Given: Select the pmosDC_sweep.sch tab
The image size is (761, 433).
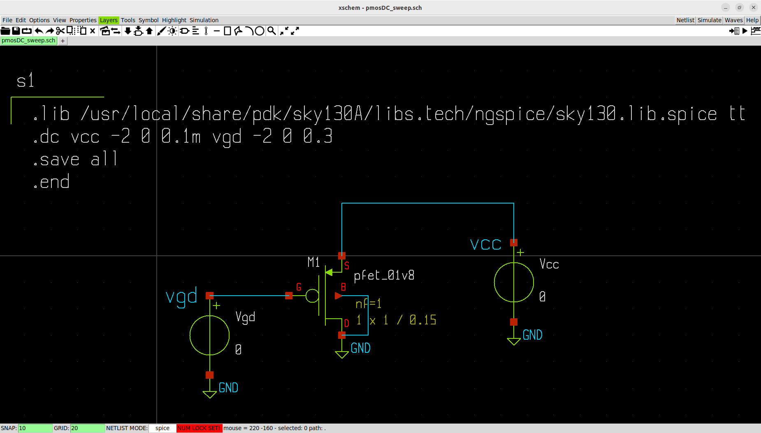Looking at the screenshot, I should [x=28, y=40].
